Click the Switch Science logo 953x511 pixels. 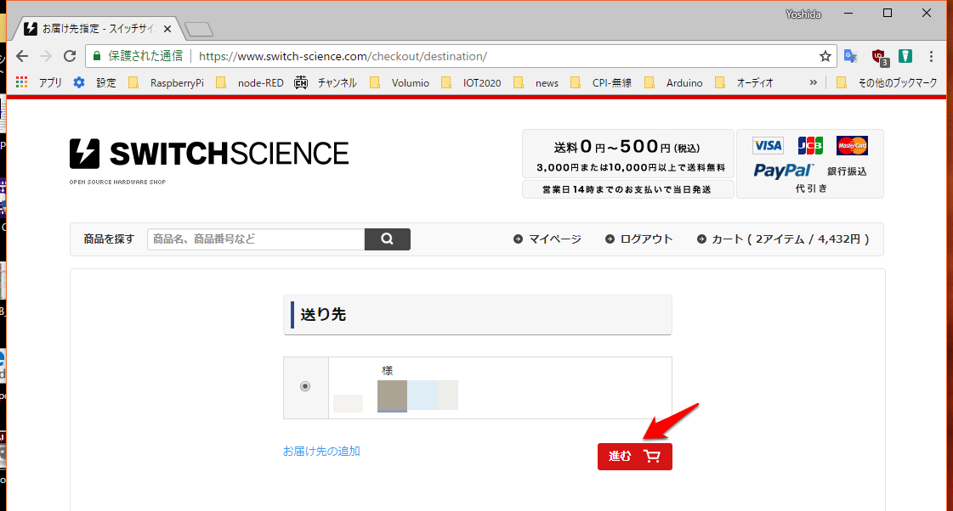click(209, 154)
